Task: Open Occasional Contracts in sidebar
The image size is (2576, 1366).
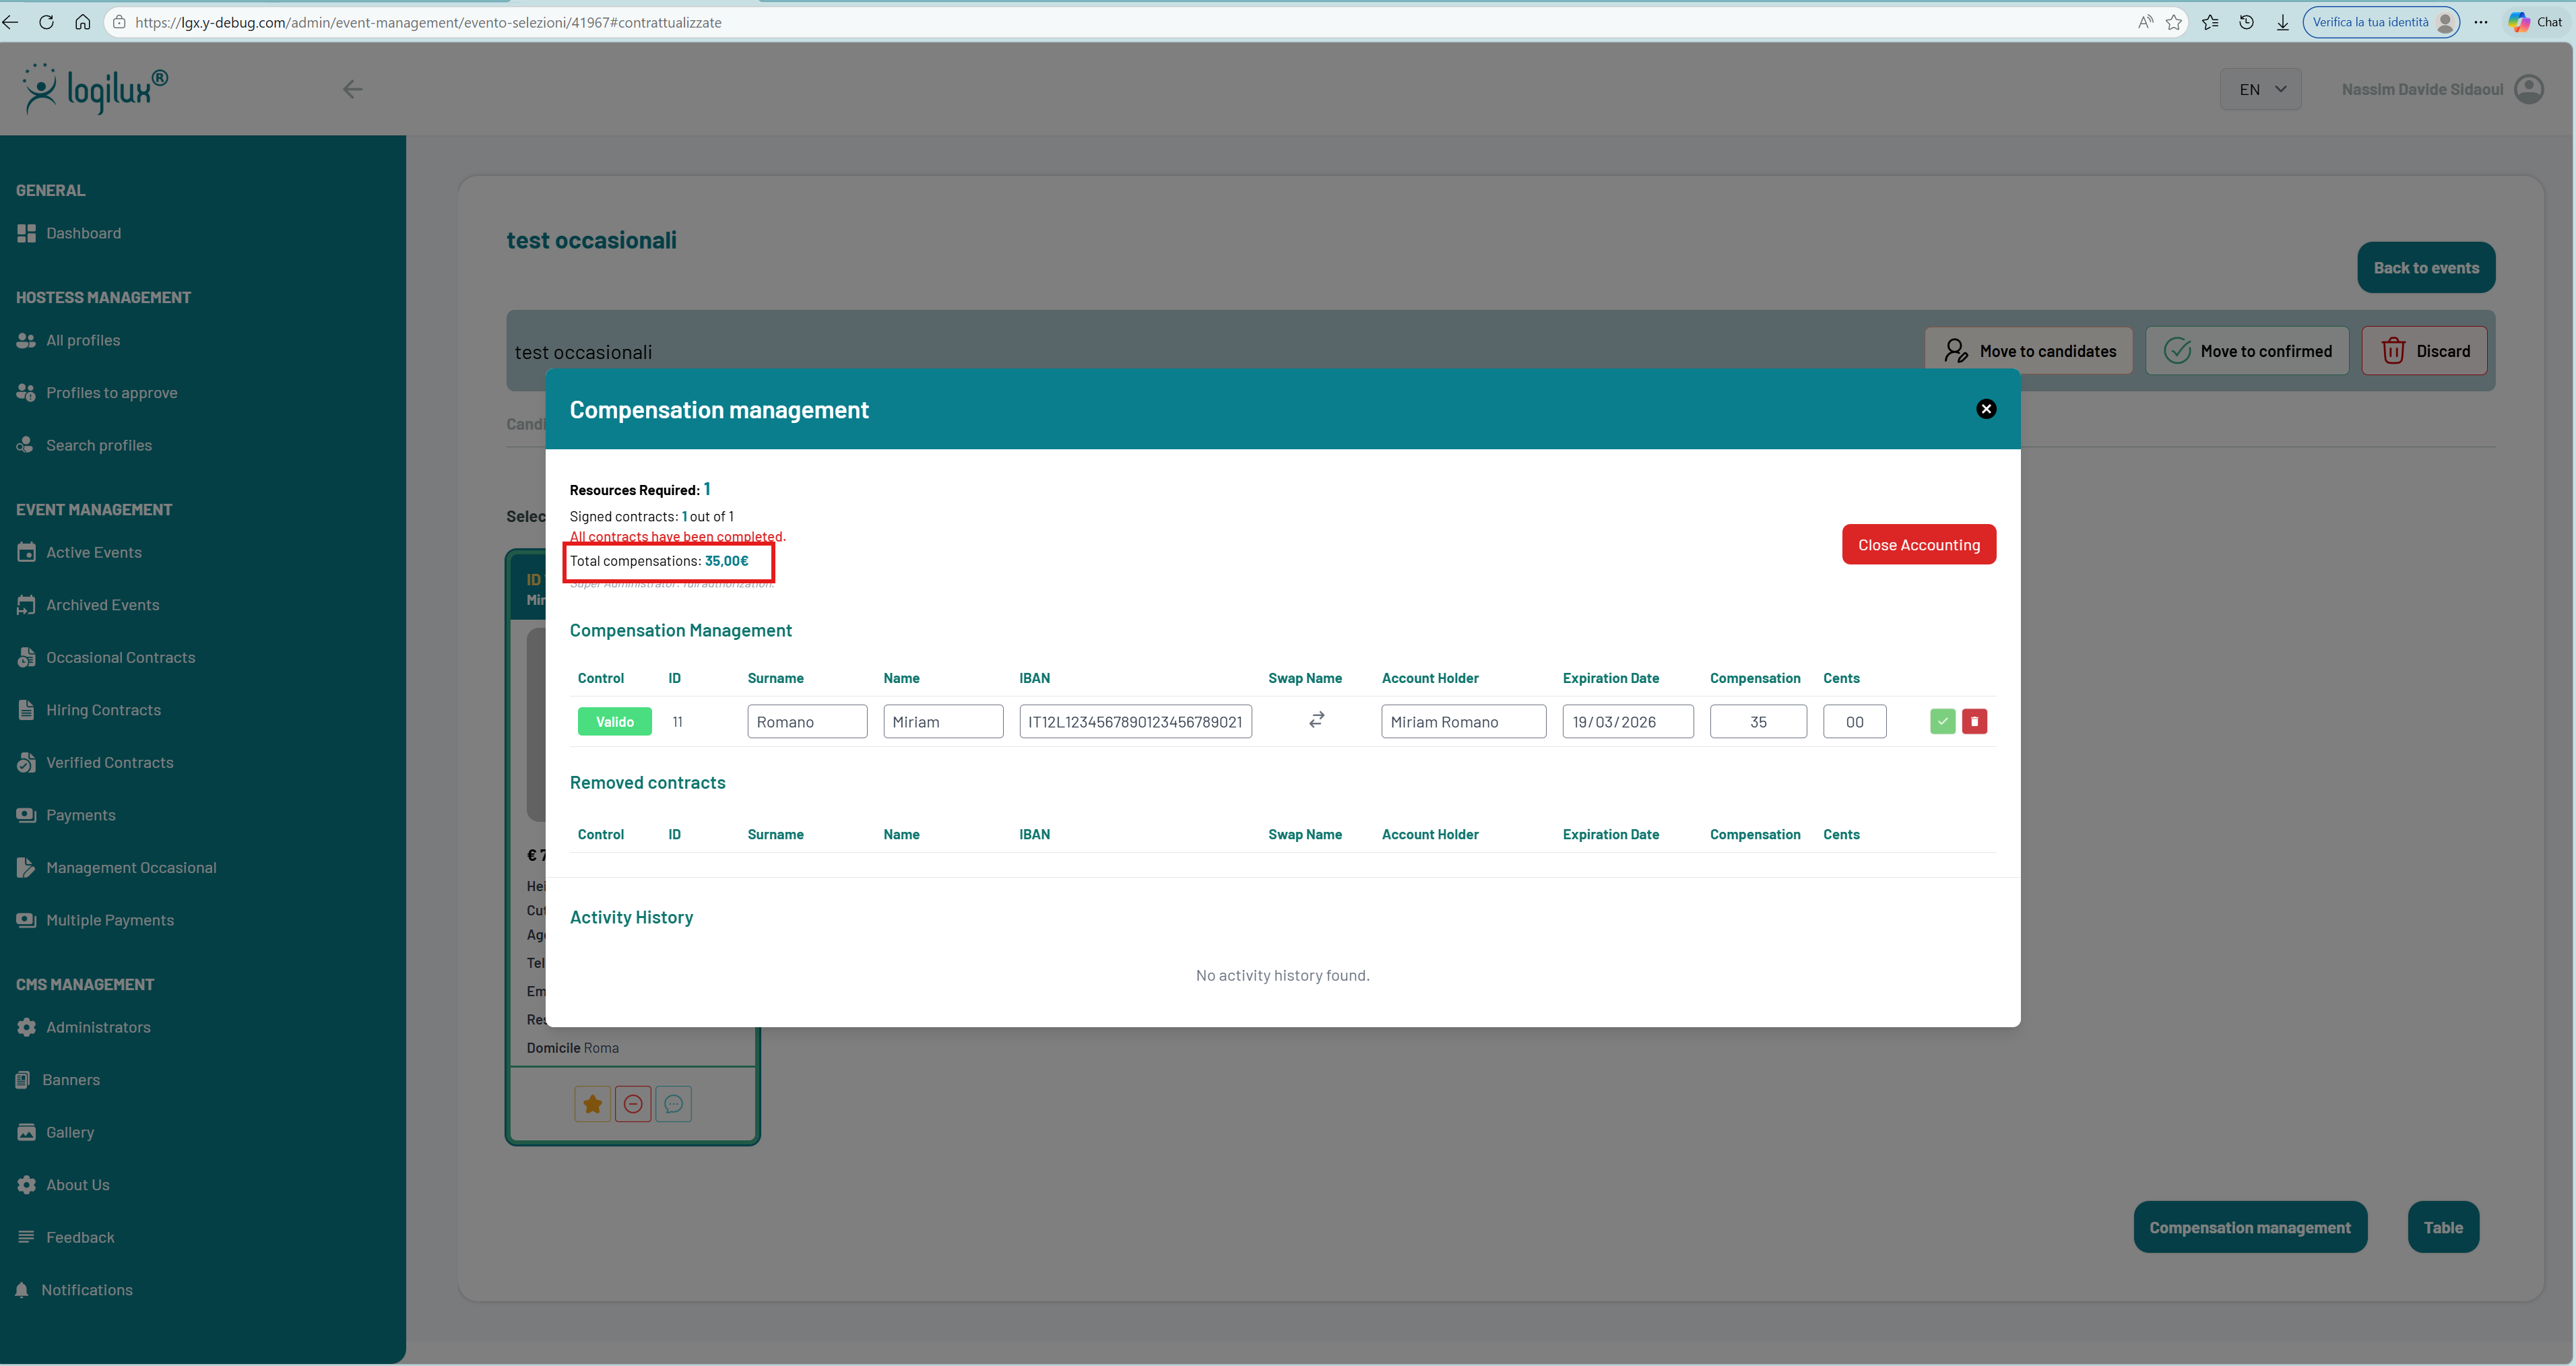Action: pos(120,657)
